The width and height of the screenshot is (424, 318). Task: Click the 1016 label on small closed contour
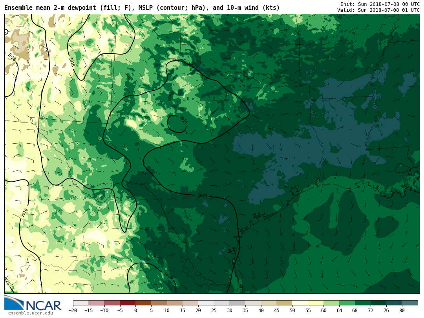coord(183,119)
